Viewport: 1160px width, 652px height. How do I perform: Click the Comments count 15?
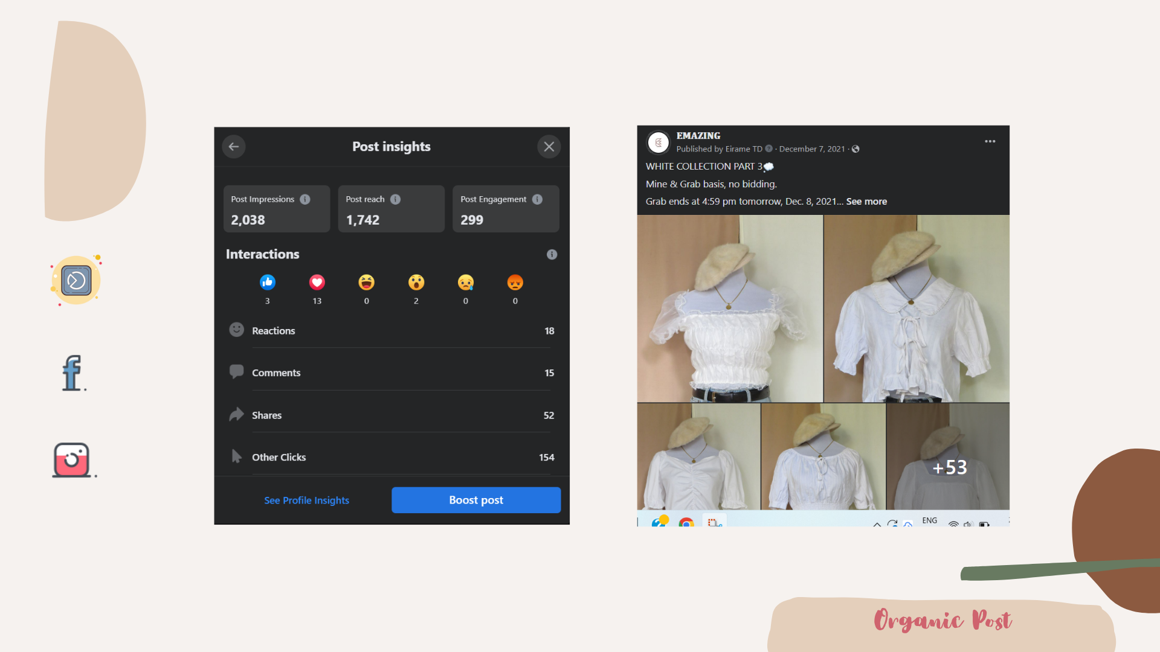[x=549, y=373]
